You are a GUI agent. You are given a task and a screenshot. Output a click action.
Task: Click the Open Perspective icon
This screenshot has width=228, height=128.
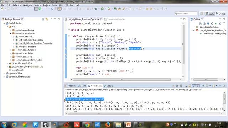pyautogui.click(x=201, y=14)
